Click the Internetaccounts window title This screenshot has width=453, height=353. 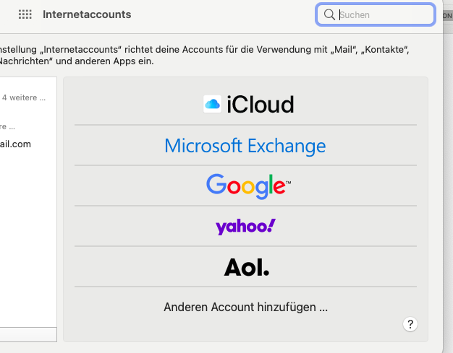pos(87,14)
